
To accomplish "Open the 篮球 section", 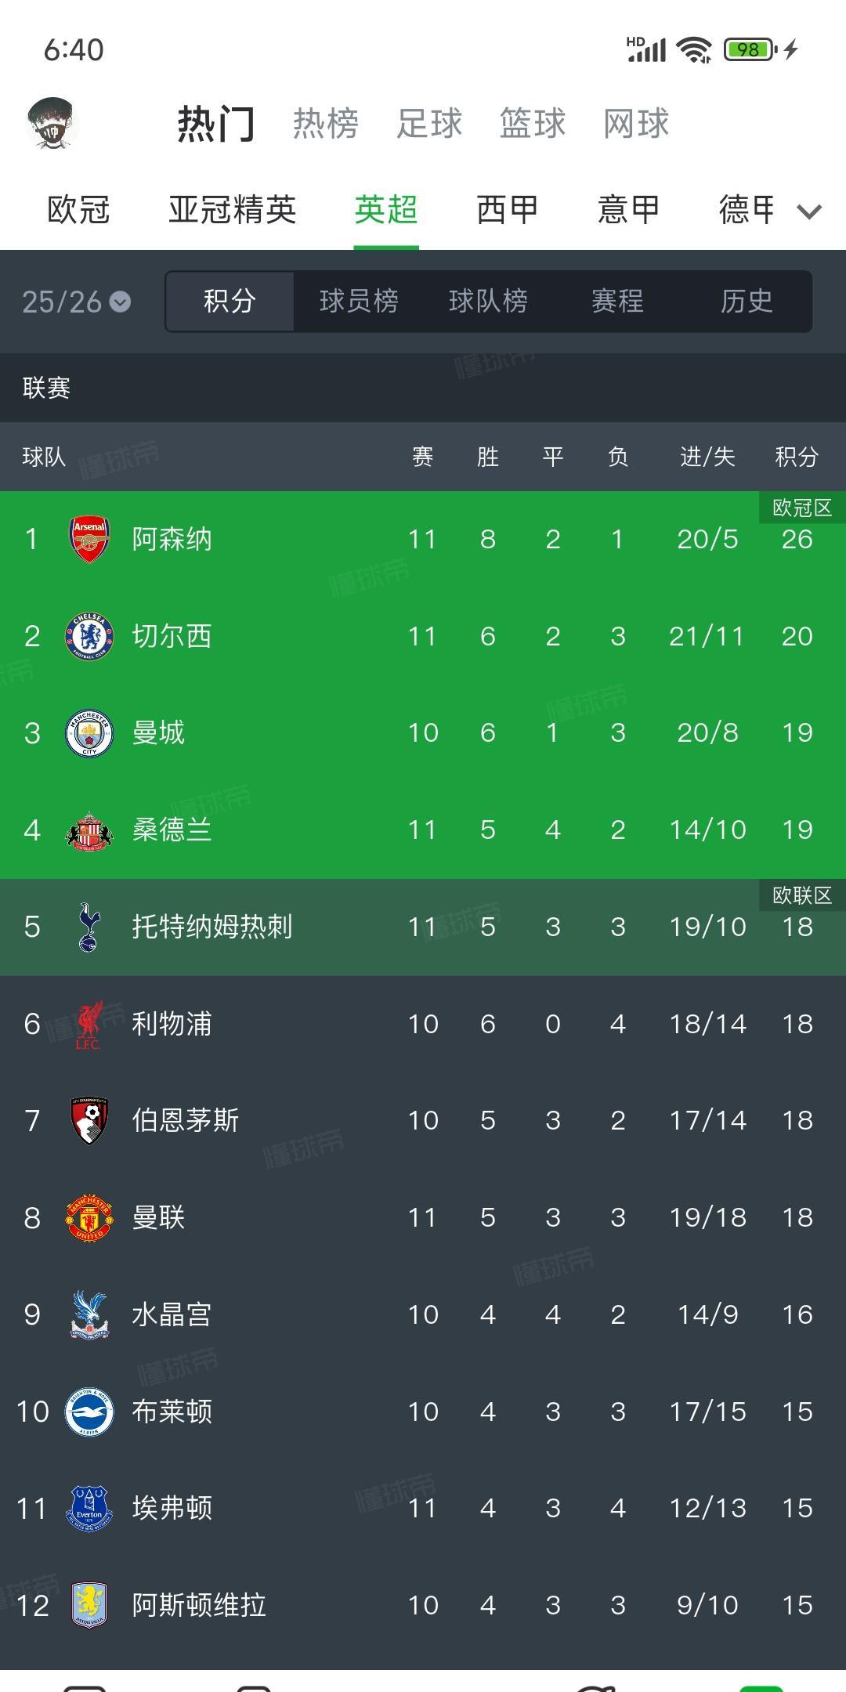I will click(534, 123).
